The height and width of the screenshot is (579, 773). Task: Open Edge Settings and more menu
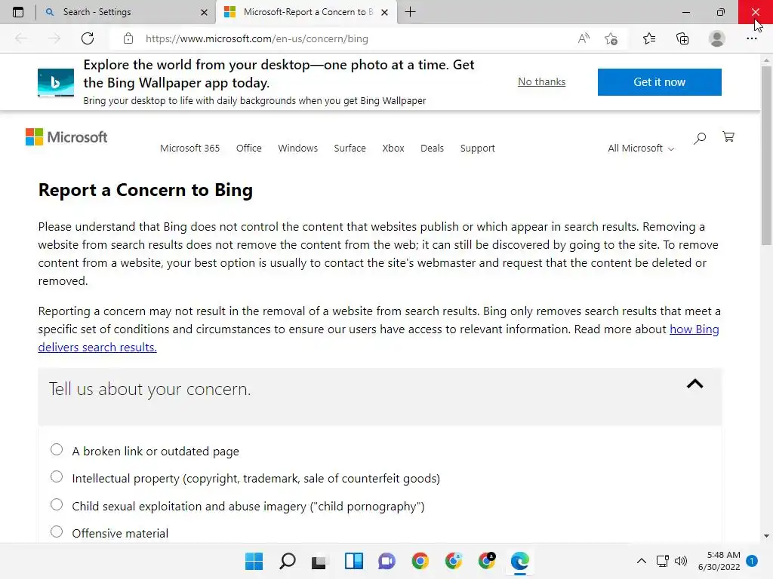751,38
